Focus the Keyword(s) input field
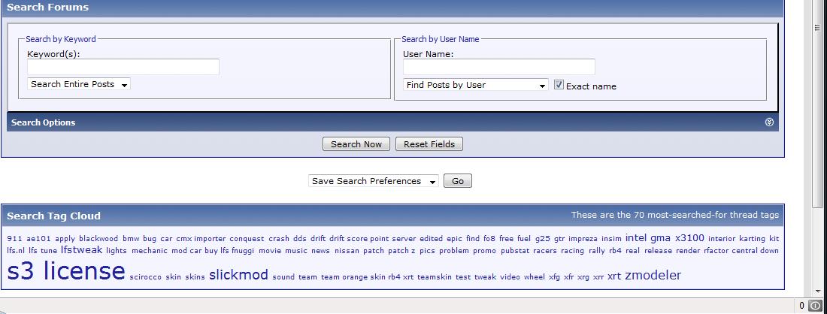This screenshot has width=827, height=314. pos(123,67)
